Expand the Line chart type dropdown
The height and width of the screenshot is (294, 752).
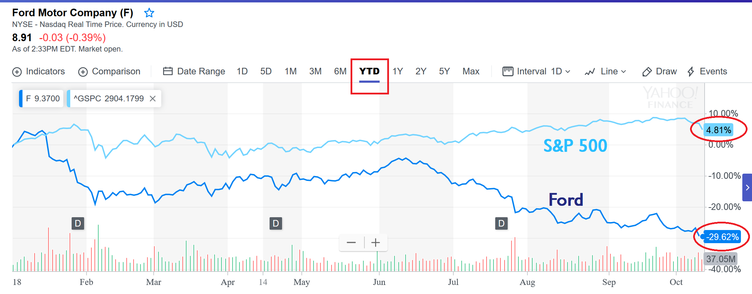tap(606, 72)
